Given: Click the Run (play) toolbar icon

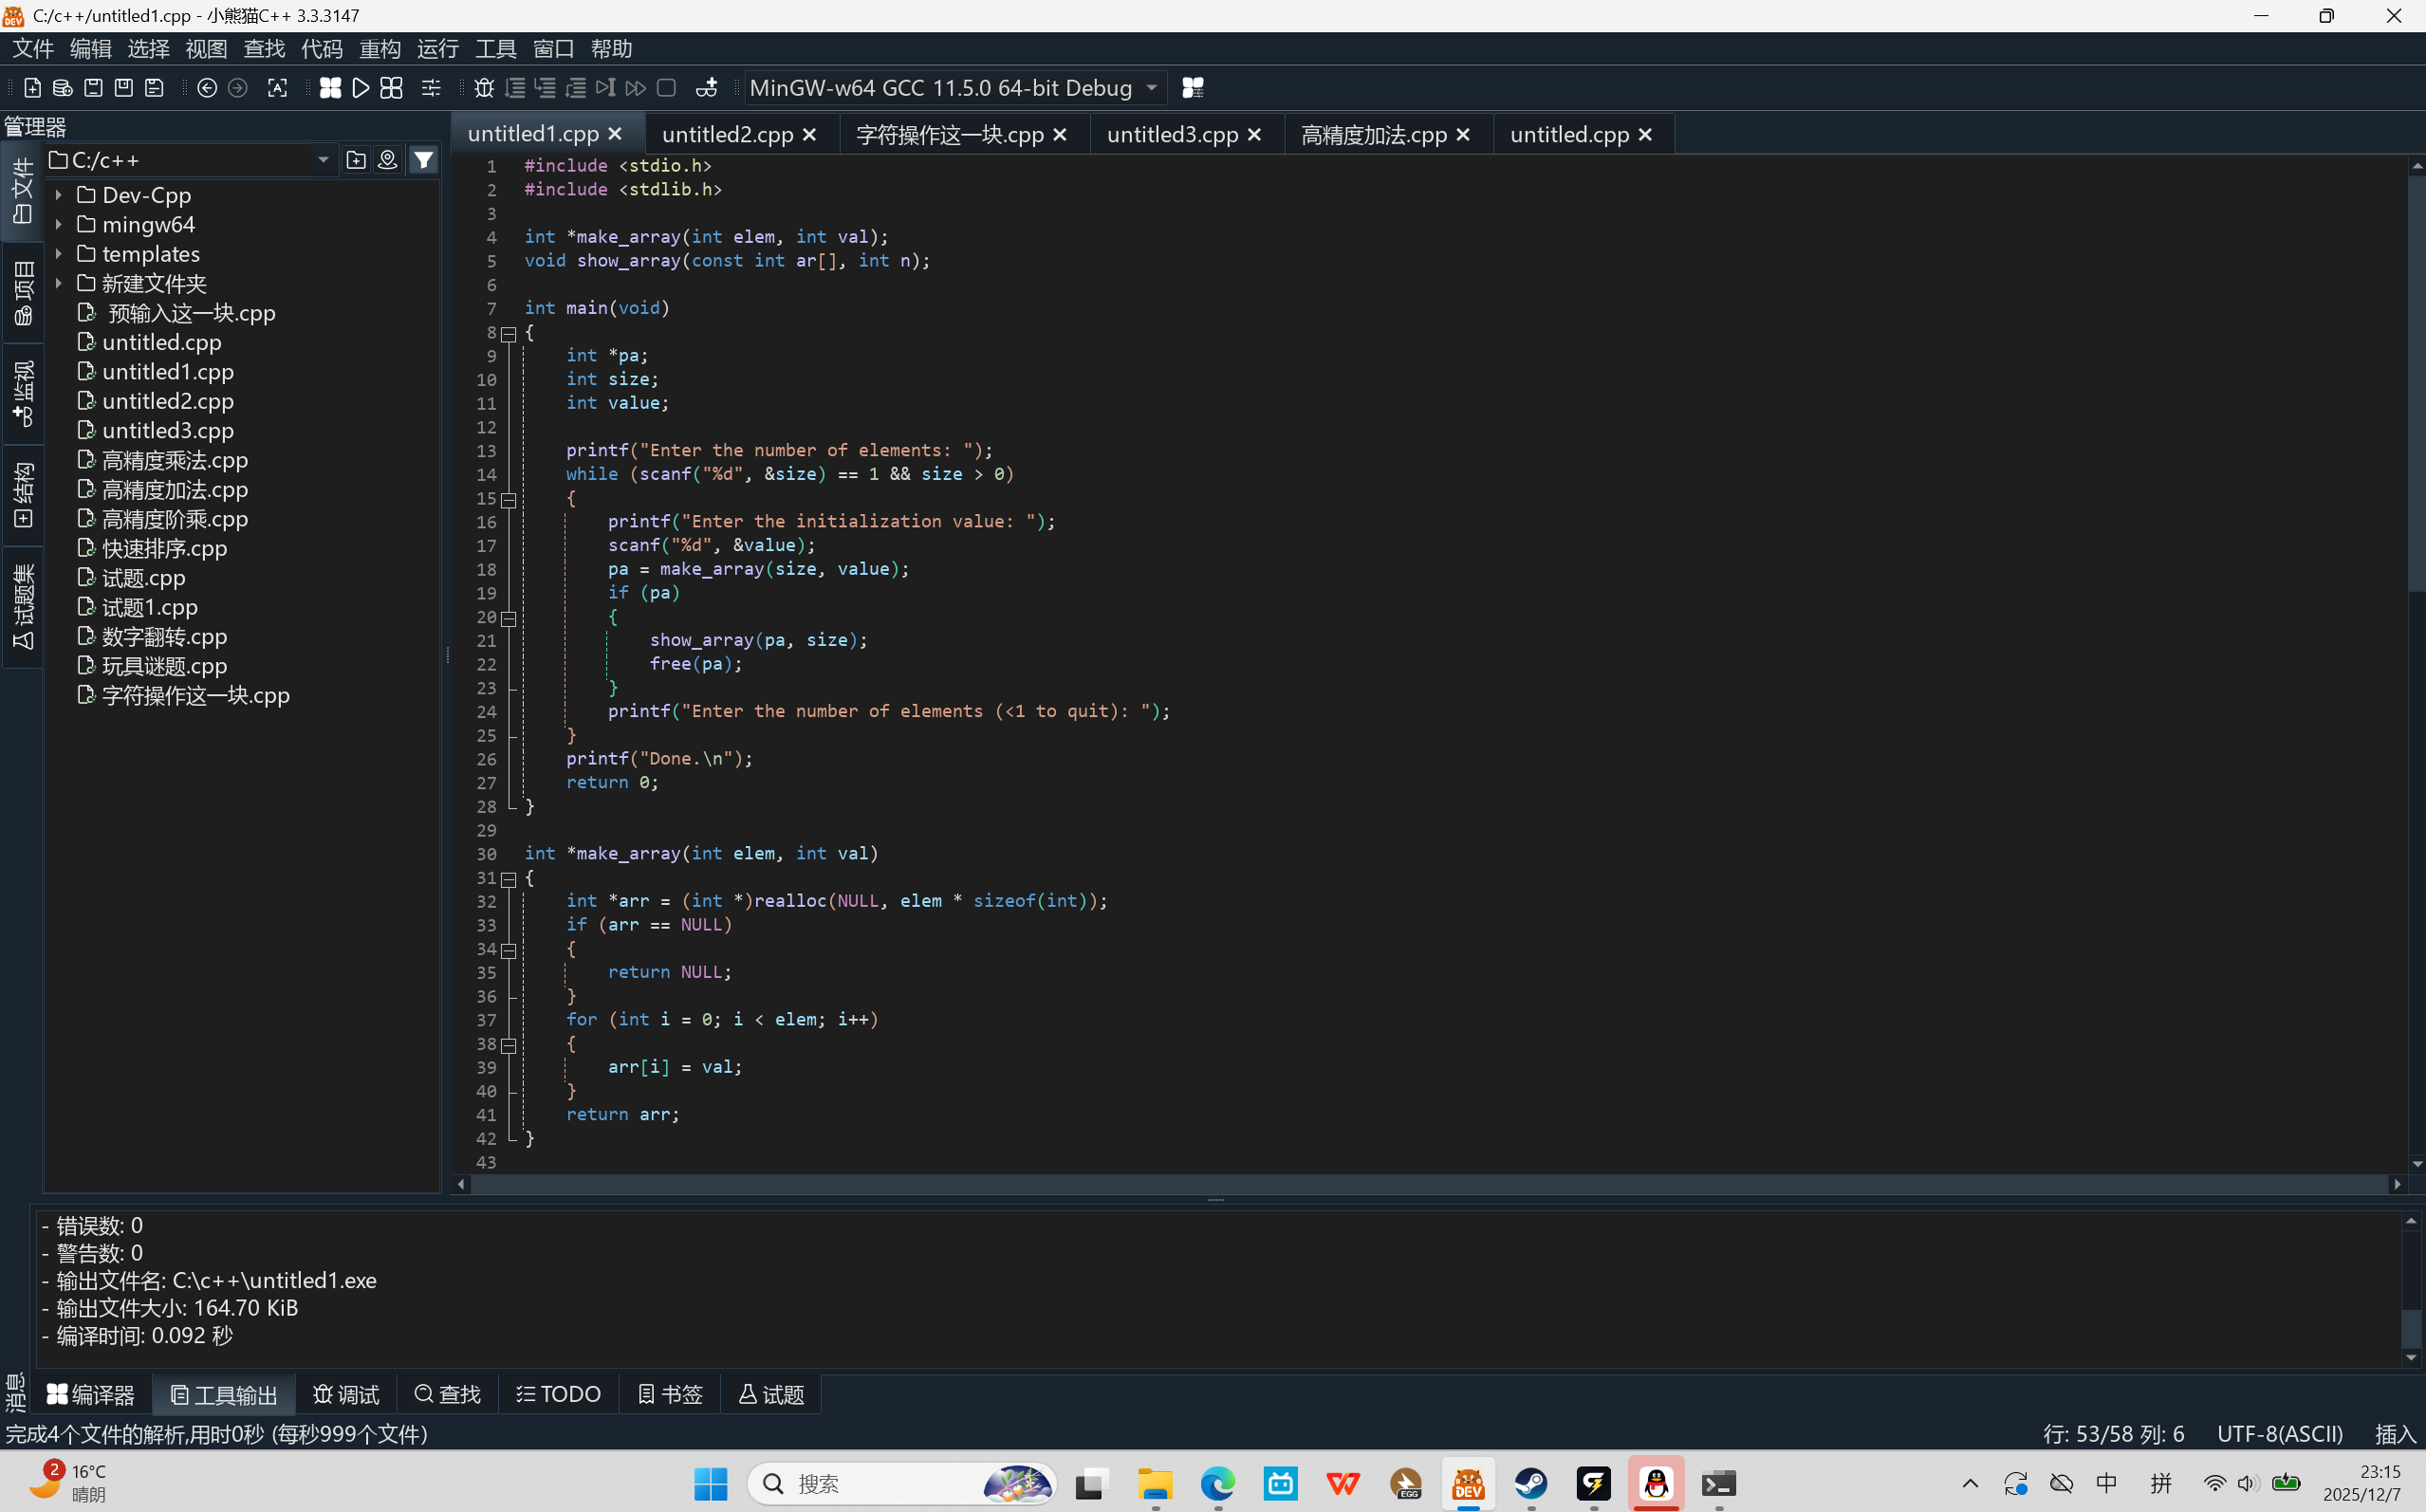Looking at the screenshot, I should (x=360, y=88).
